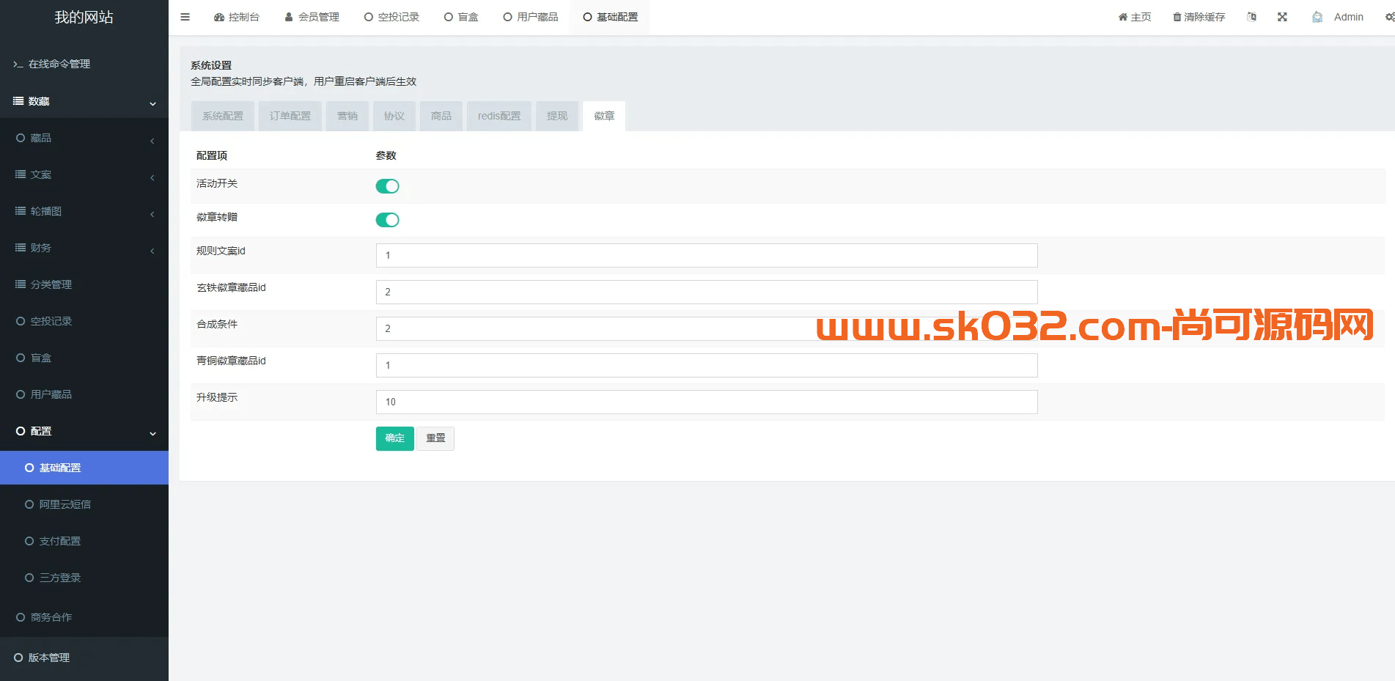Click into the 玄铁徽章藏品id input field
The image size is (1395, 681).
tap(707, 292)
